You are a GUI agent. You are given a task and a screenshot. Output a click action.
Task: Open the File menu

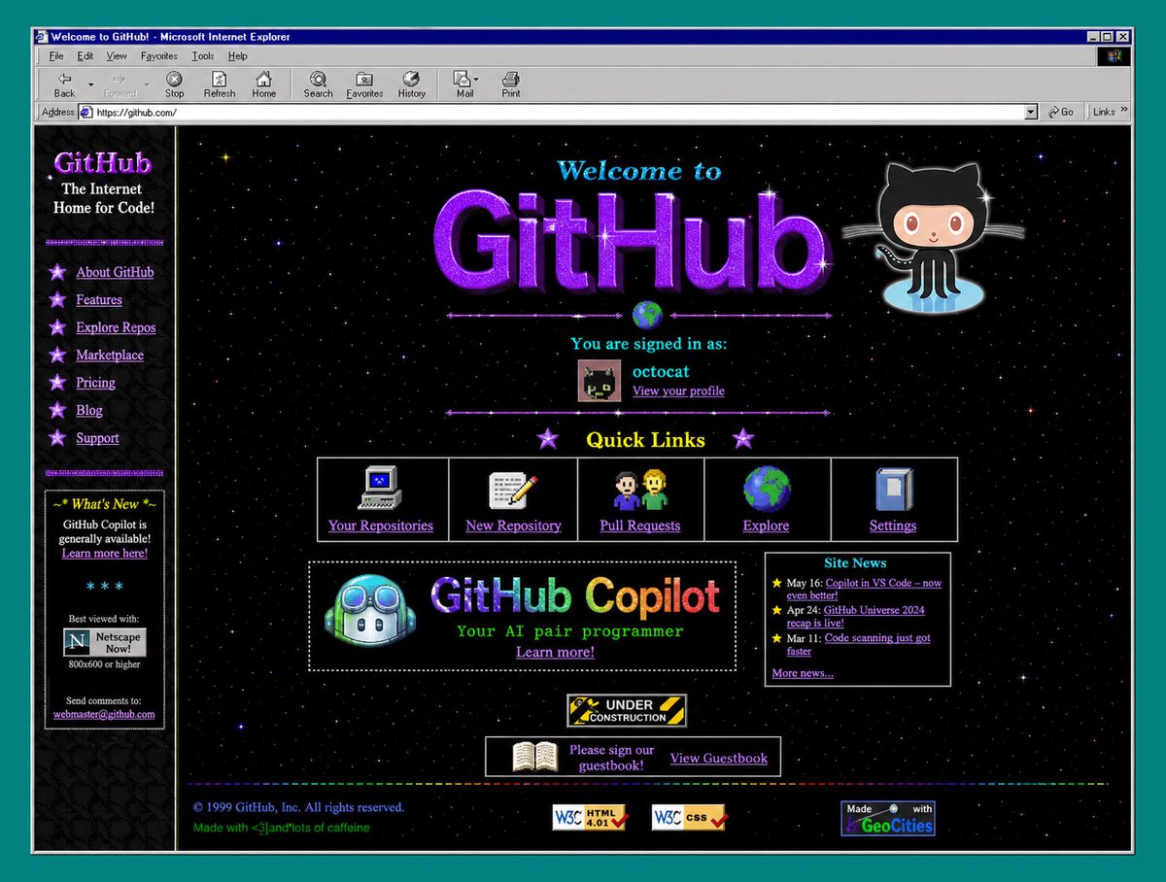coord(56,56)
